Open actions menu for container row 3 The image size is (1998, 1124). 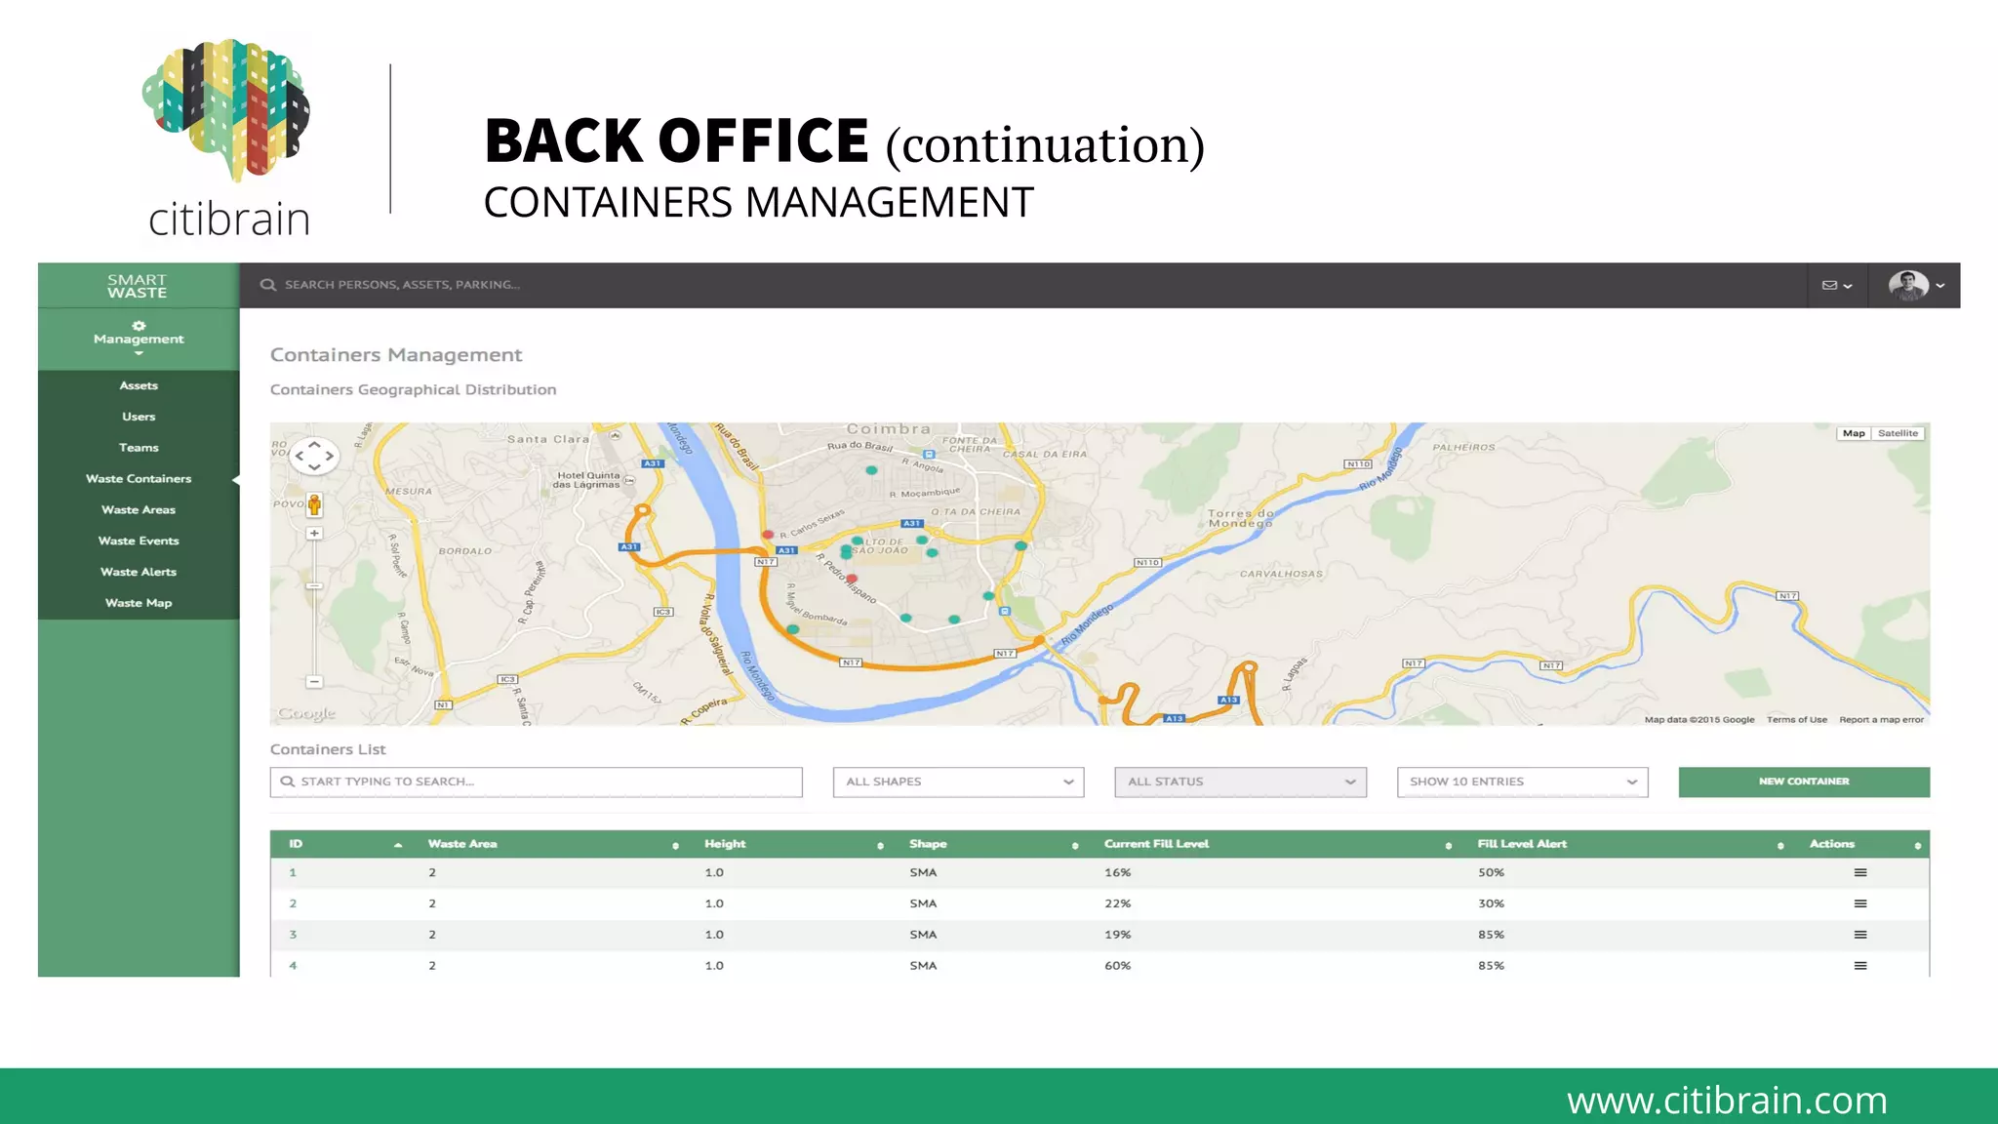[x=1860, y=935]
